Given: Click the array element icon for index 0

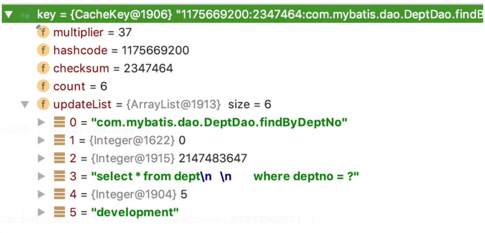Looking at the screenshot, I should point(59,123).
